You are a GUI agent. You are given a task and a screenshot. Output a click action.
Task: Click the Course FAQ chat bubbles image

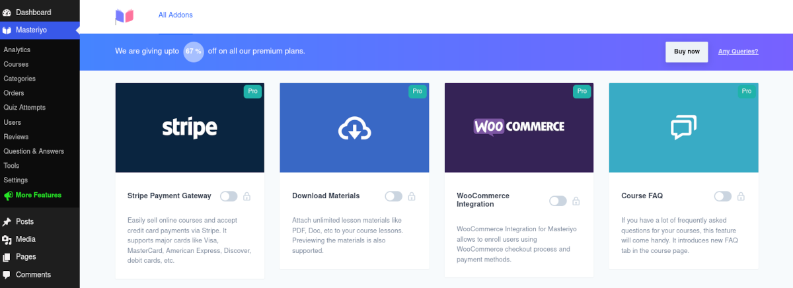tap(684, 127)
